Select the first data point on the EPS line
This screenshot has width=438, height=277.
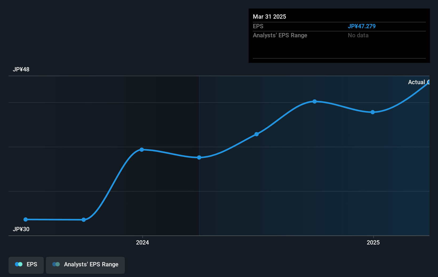(x=25, y=219)
